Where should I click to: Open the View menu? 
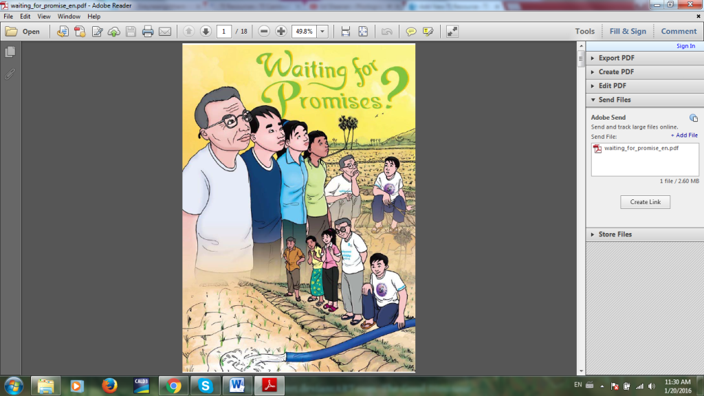coord(44,16)
